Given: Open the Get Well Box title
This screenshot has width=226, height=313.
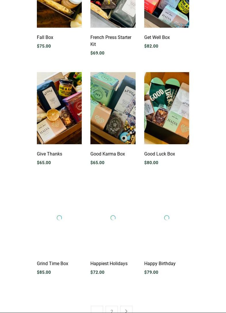Looking at the screenshot, I should [157, 37].
